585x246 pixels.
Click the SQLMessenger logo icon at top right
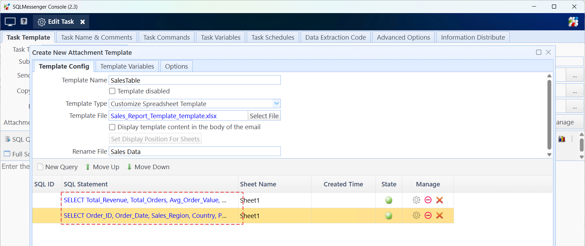(x=573, y=22)
